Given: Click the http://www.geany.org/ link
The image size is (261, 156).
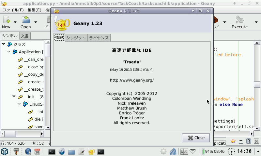Looking at the screenshot, I should coord(132,80).
